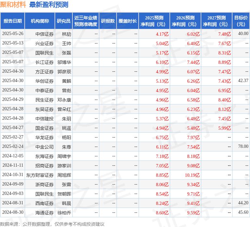250x227 pixels.
Task: Click the target price 78.00
Action: 243,146
